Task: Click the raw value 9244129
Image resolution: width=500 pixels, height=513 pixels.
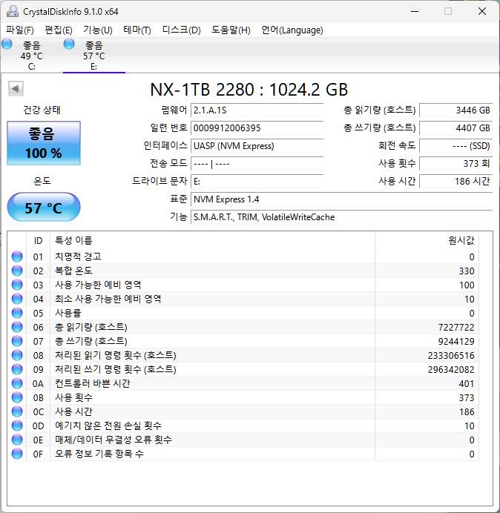Action: (456, 341)
